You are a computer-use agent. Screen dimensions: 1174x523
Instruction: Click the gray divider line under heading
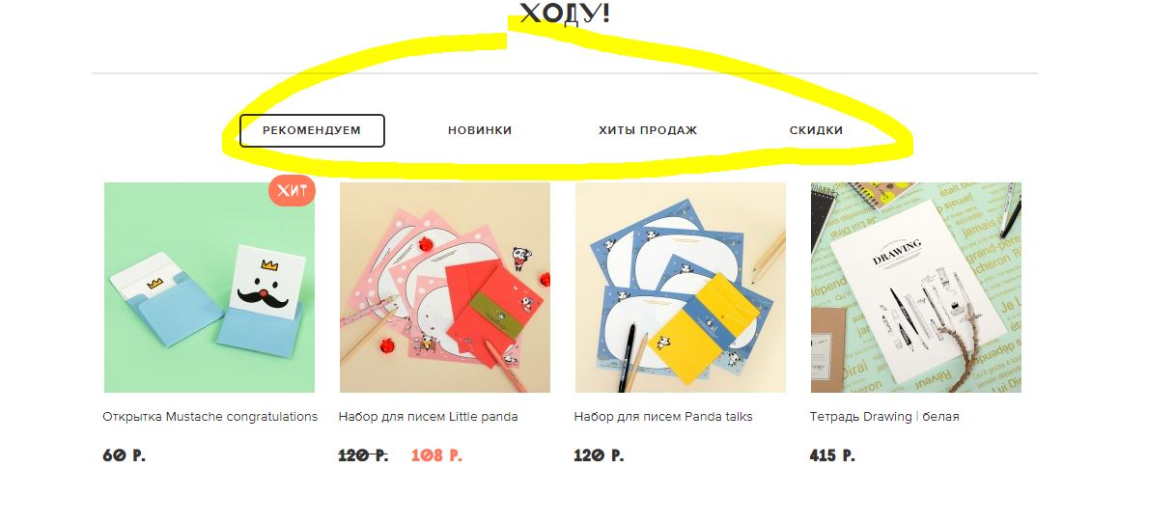pos(565,73)
